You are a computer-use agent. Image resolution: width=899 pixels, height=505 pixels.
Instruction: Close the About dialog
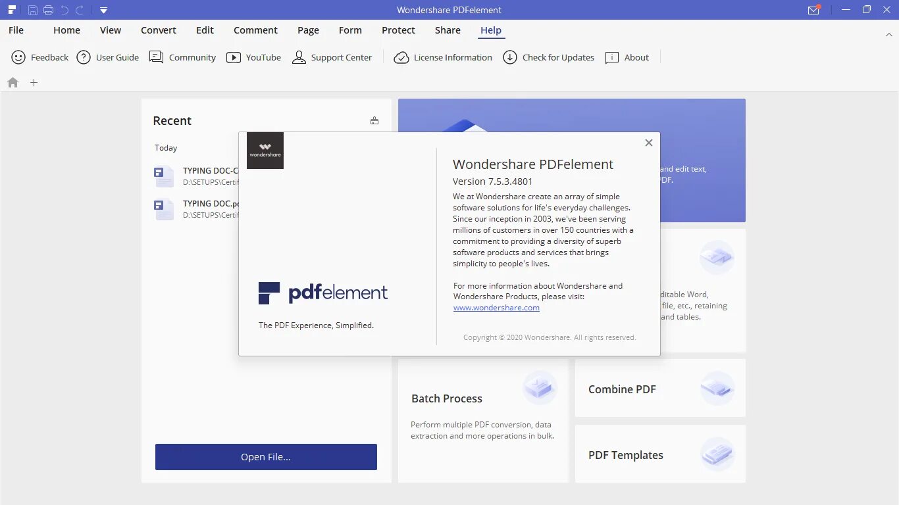[x=649, y=143]
